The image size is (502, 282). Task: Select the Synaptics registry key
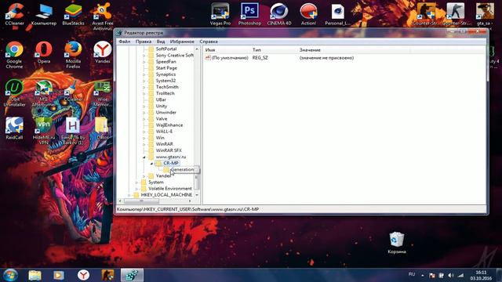[x=166, y=74]
